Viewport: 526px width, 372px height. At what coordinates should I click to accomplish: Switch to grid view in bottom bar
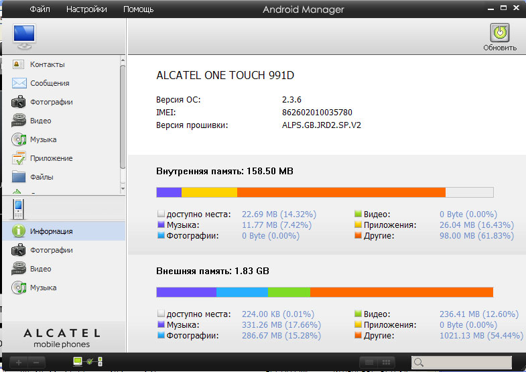pyautogui.click(x=386, y=362)
